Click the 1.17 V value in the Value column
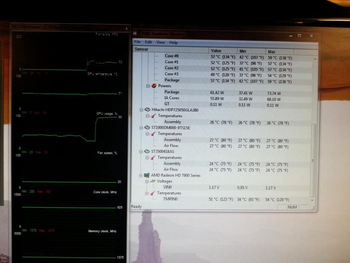This screenshot has width=350, height=263. 214,187
